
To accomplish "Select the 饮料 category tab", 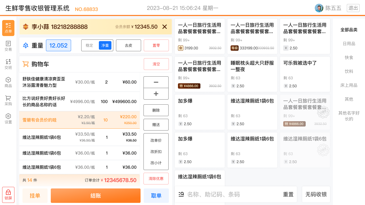I will [349, 71].
